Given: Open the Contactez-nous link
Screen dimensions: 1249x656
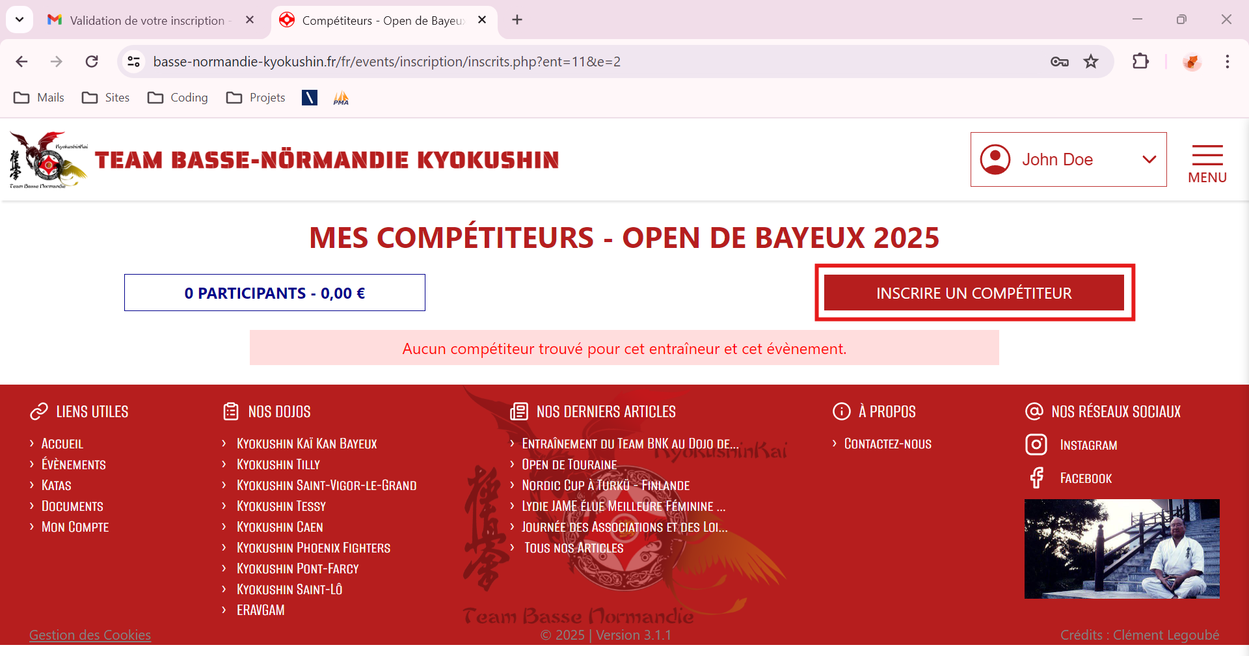Looking at the screenshot, I should pos(887,444).
